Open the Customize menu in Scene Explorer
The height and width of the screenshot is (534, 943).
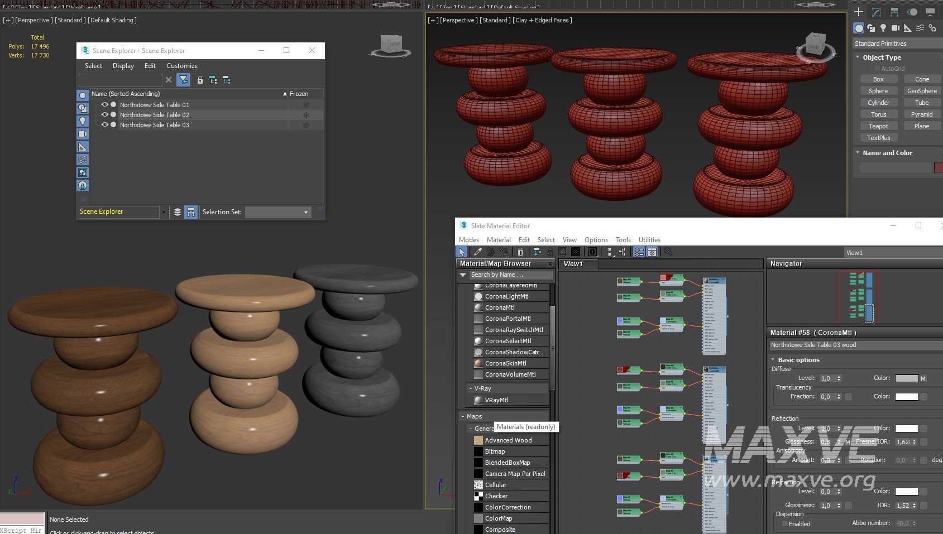[181, 66]
